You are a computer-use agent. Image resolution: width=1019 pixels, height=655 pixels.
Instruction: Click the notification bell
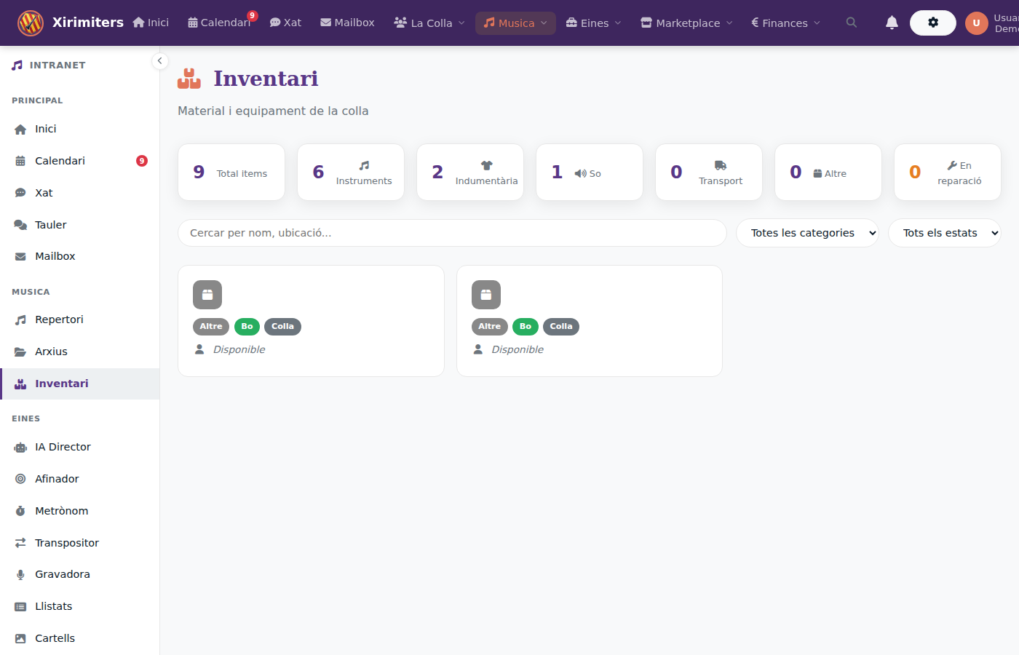892,23
